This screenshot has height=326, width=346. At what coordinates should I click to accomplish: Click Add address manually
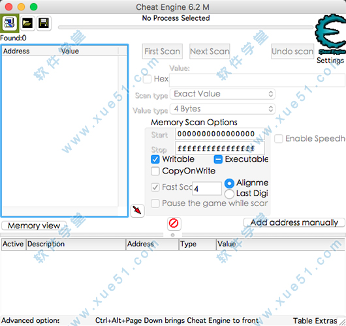coord(294,222)
